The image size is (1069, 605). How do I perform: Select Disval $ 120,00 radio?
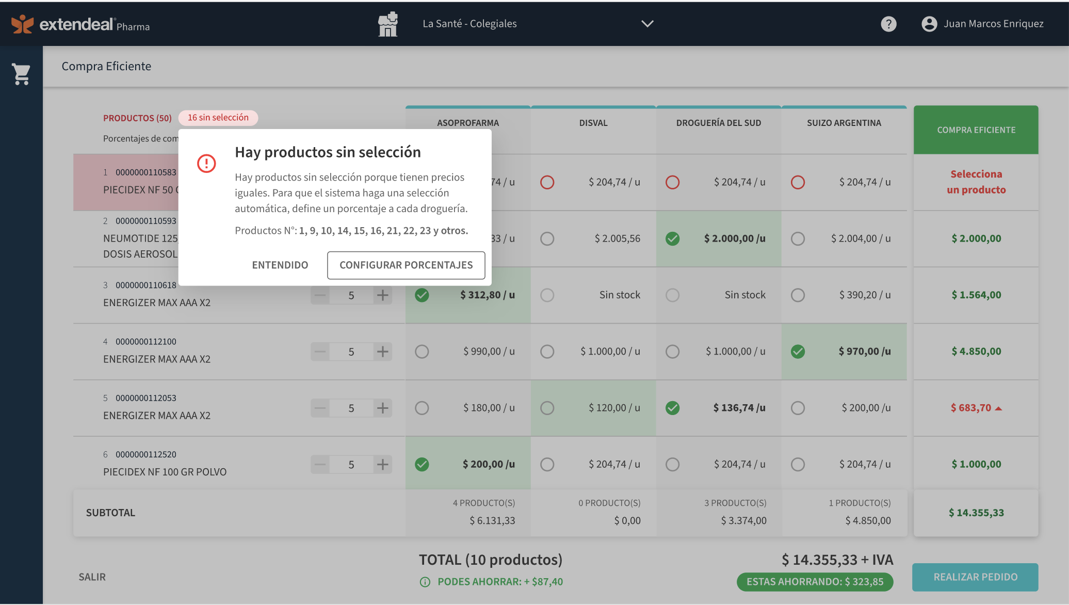(x=547, y=408)
